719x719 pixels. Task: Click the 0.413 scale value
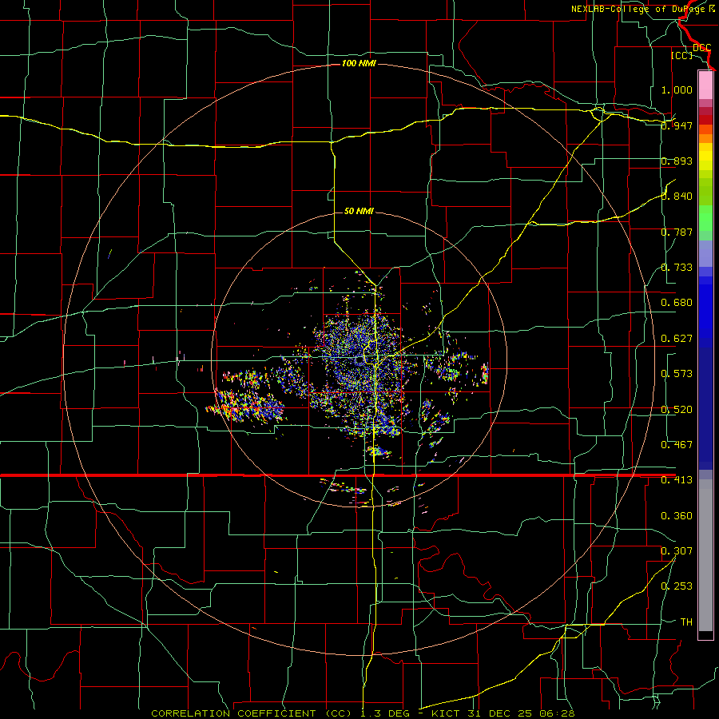pos(677,480)
